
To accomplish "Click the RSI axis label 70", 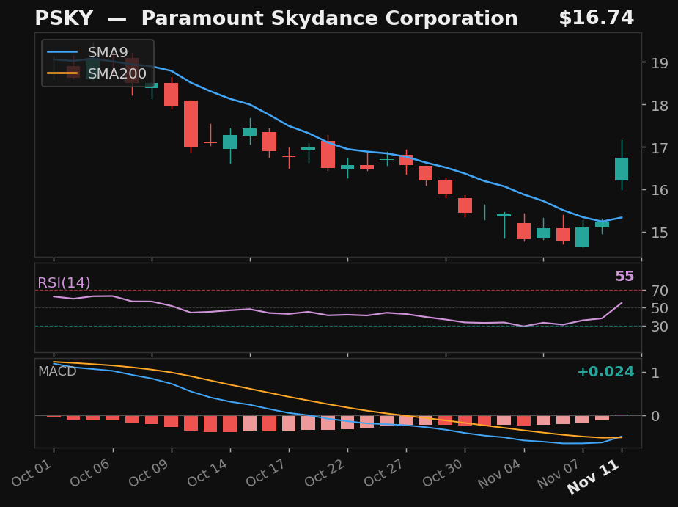I will pos(660,291).
